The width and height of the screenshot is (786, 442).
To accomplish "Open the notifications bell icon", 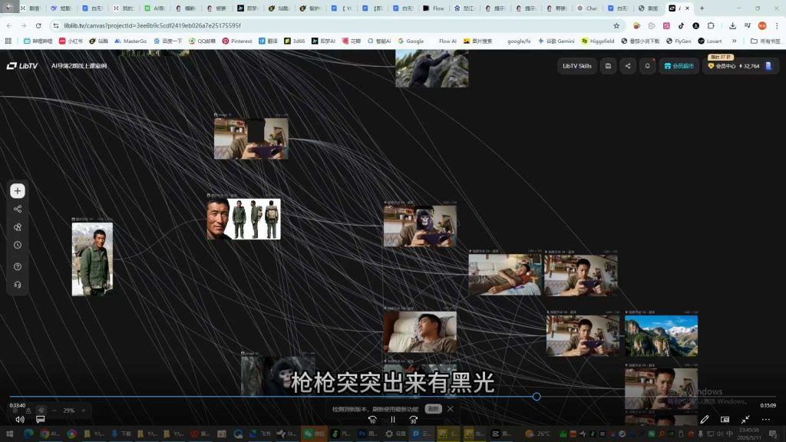I will click(647, 66).
